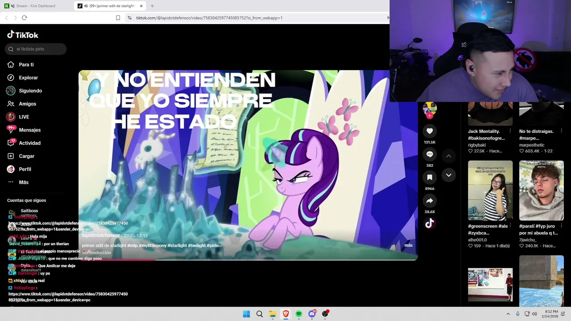This screenshot has height=321, width=571.
Task: Click the spinning TikTok sound disc icon
Action: [430, 223]
